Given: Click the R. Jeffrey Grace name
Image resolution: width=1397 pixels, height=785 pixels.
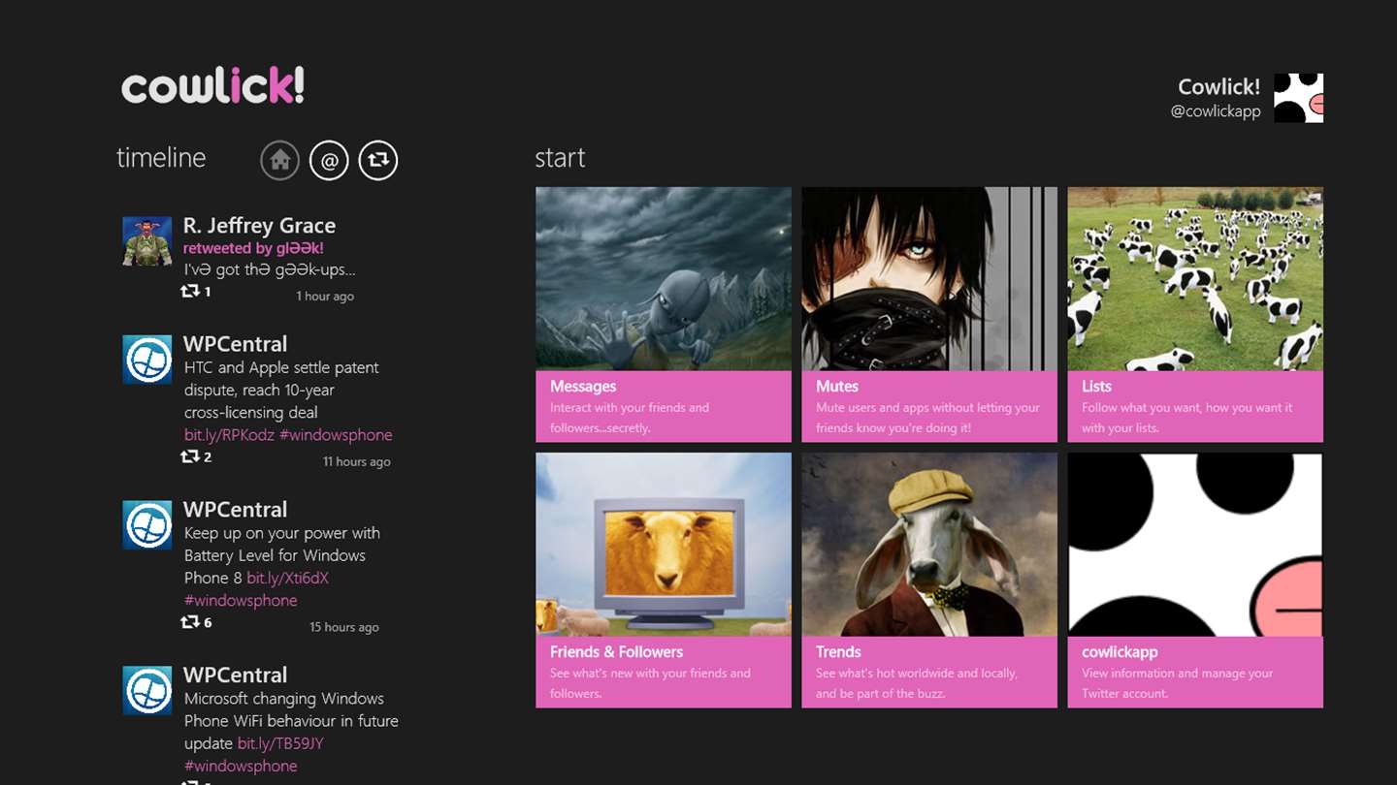Looking at the screenshot, I should click(x=259, y=226).
